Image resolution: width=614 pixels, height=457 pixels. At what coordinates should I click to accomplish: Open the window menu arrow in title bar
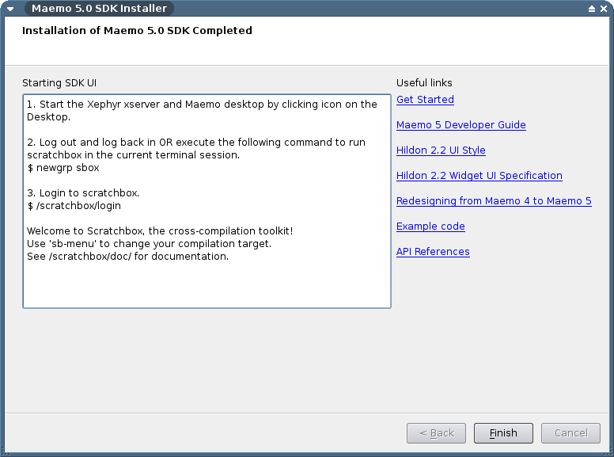point(10,9)
